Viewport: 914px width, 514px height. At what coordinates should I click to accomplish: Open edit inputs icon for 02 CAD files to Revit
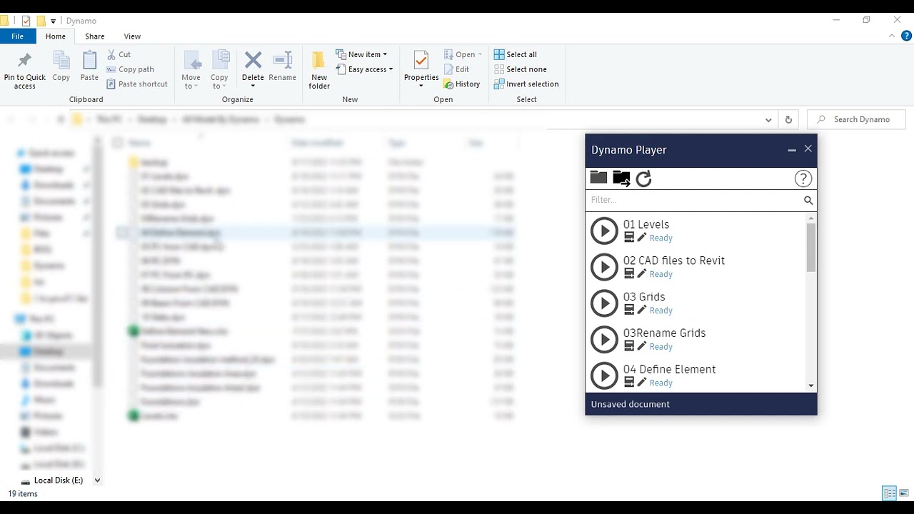coord(629,274)
